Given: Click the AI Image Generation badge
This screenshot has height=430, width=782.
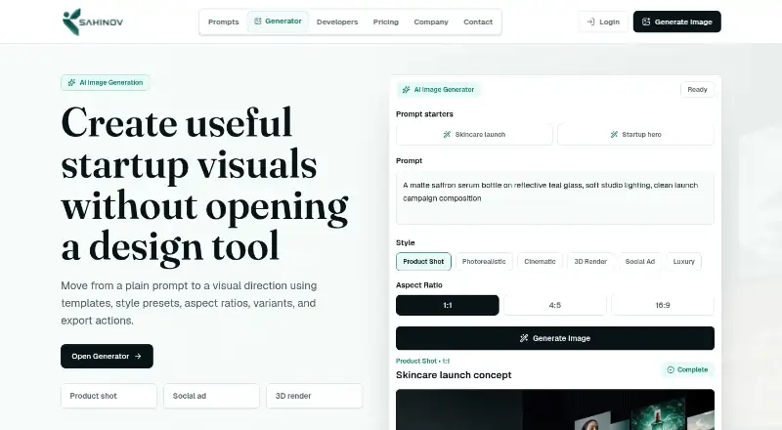Looking at the screenshot, I should click(106, 83).
